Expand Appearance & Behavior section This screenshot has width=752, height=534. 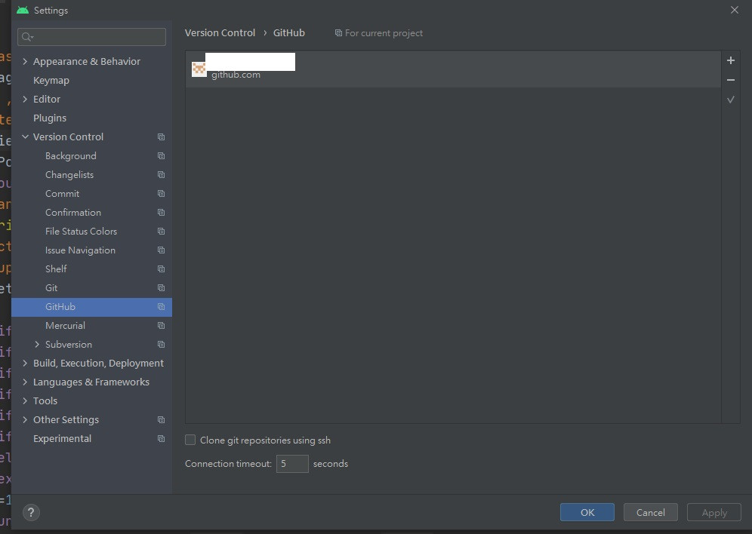coord(25,61)
